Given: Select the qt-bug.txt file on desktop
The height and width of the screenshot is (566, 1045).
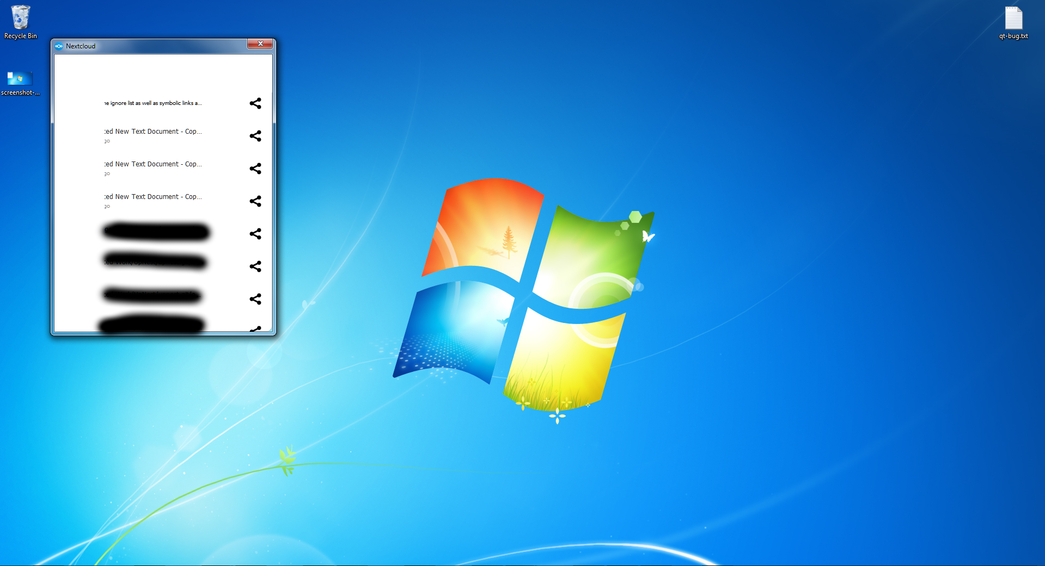Looking at the screenshot, I should coord(1013,23).
